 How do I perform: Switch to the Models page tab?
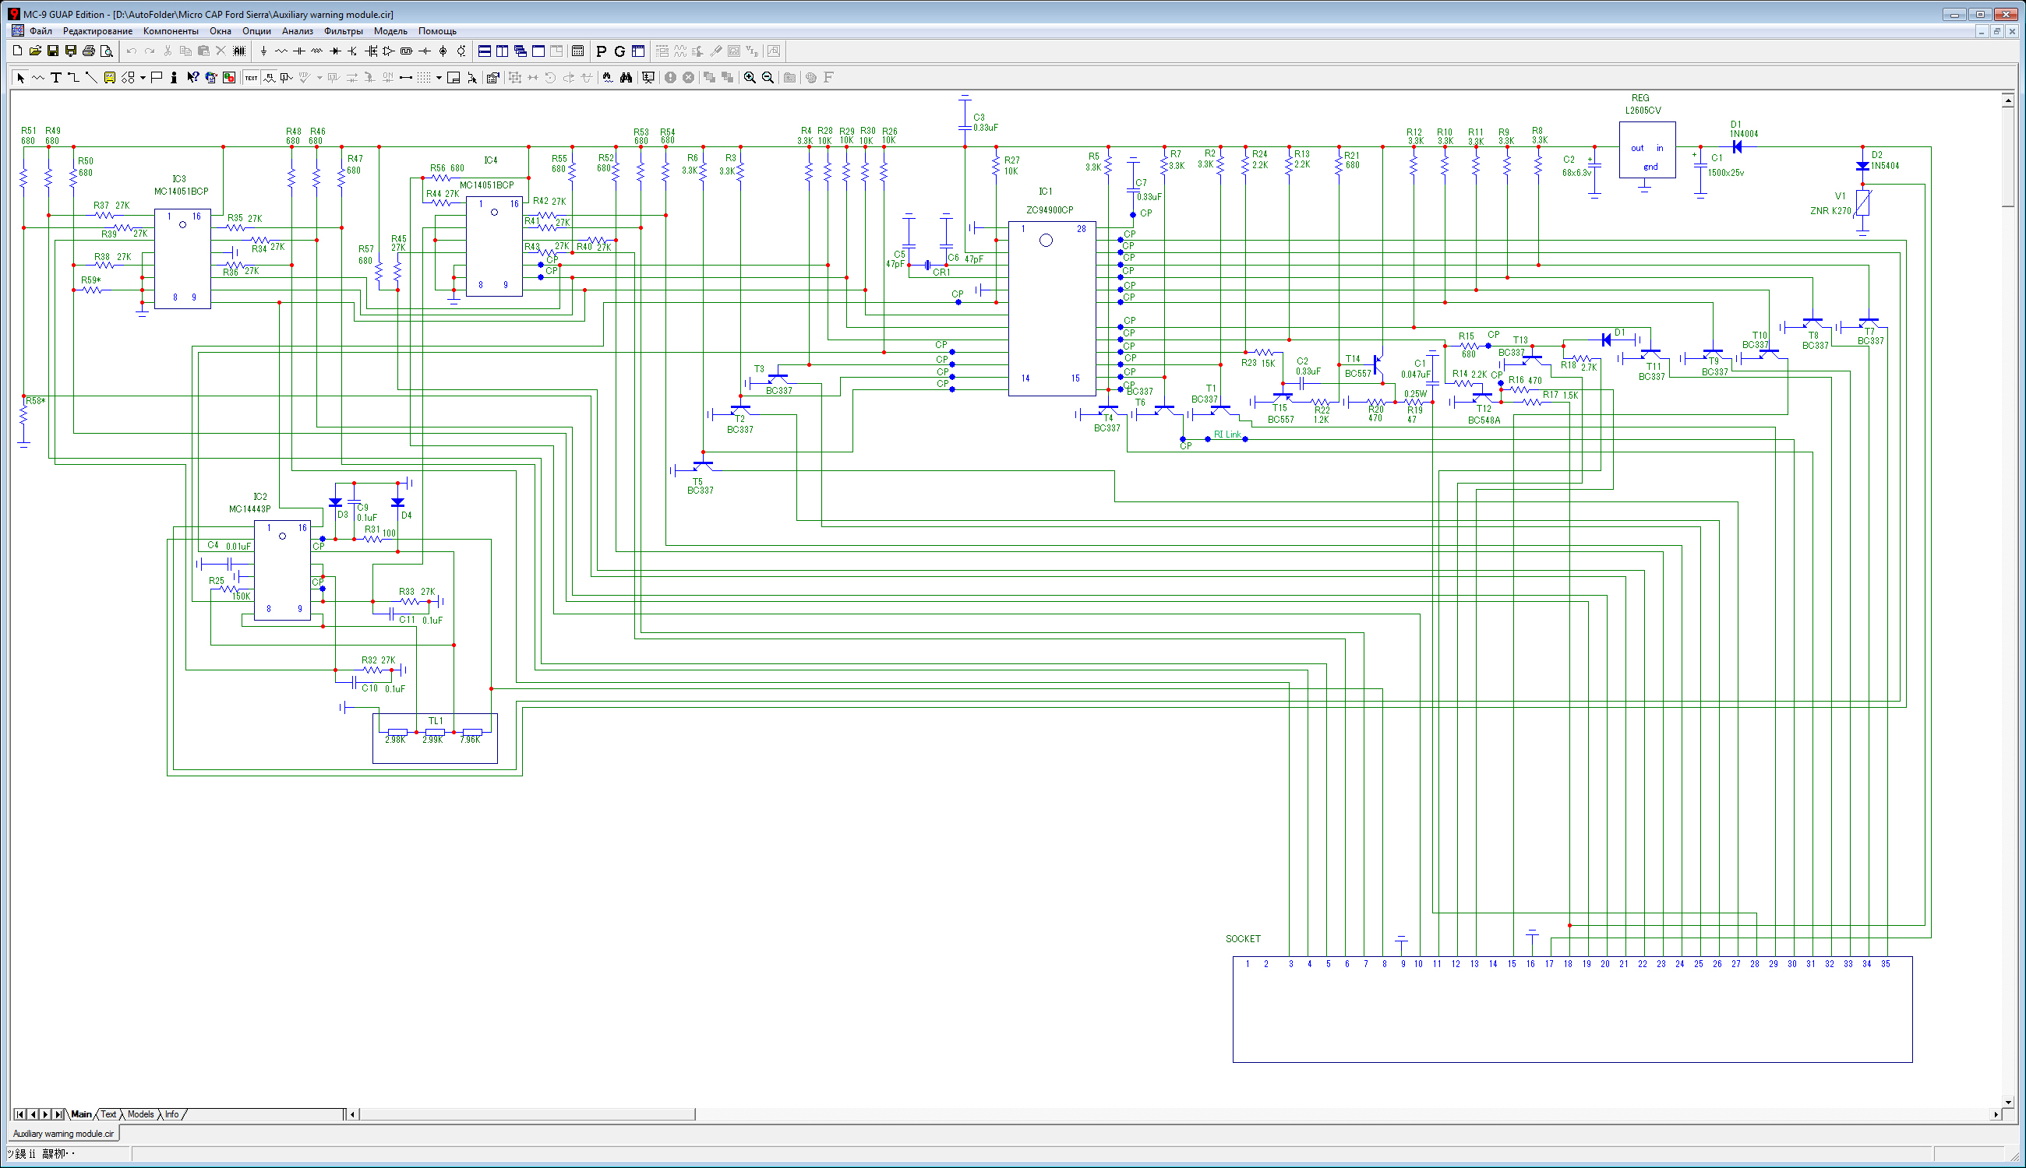coord(140,1114)
